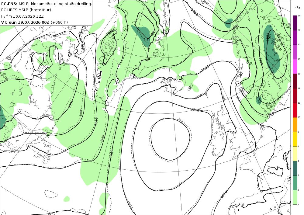Click the IT: fim 16.07.2026 12Z line
This screenshot has height=215, width=304.
pyautogui.click(x=22, y=16)
